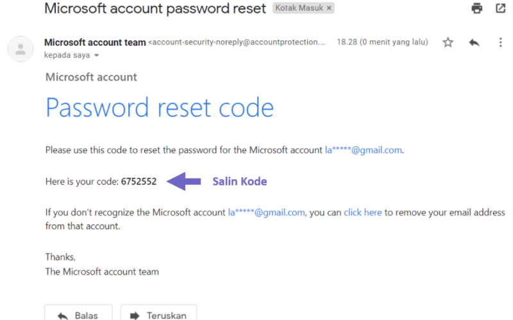Click the Balas reply button
This screenshot has height=320, width=513.
(78, 313)
